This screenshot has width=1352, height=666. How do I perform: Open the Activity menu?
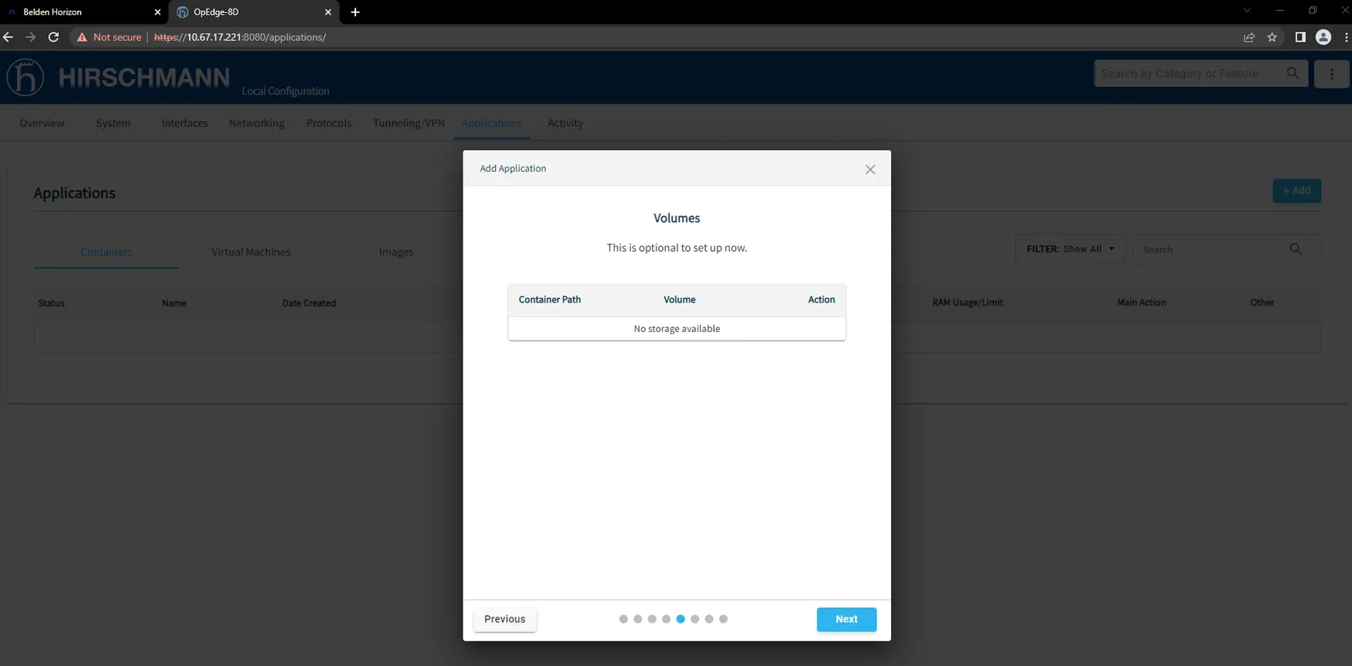pos(565,123)
